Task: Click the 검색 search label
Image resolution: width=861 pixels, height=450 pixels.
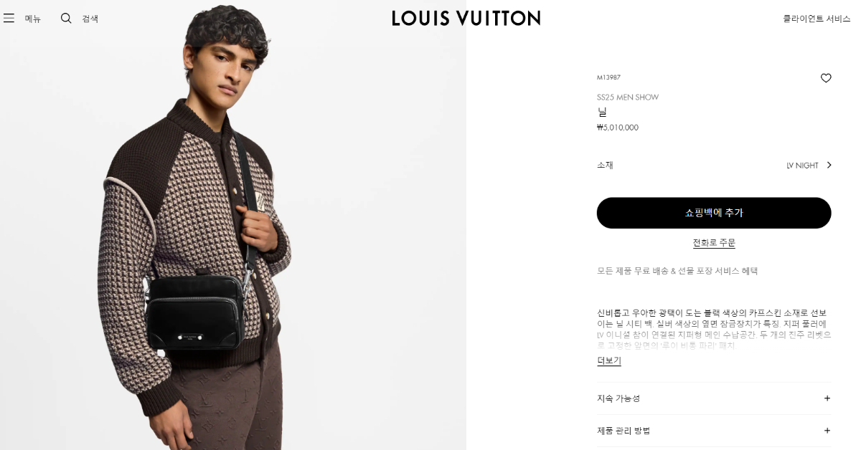Action: (x=90, y=19)
